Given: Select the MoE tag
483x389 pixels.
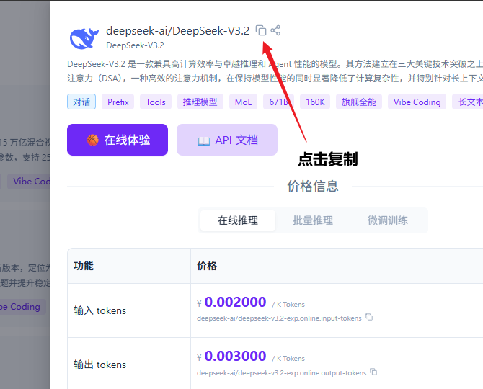Looking at the screenshot, I should tap(244, 102).
